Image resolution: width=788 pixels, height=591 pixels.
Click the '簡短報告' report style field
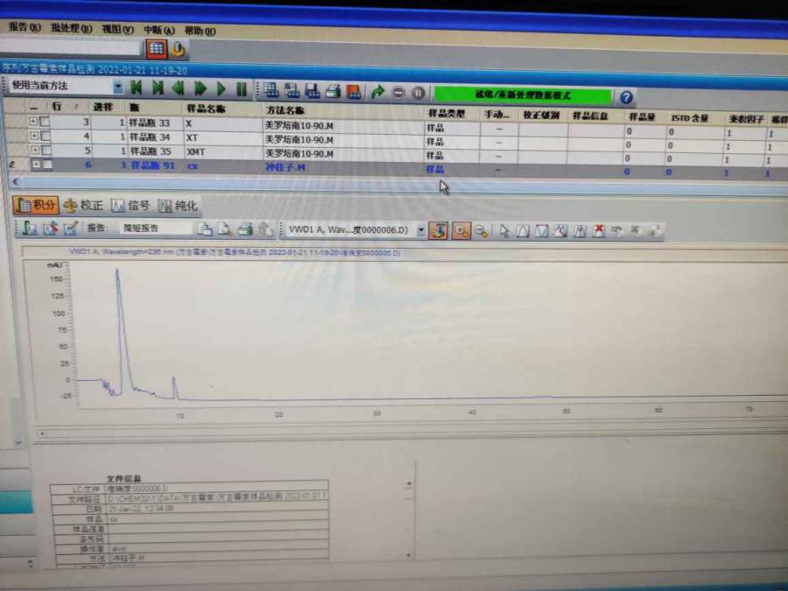click(156, 229)
